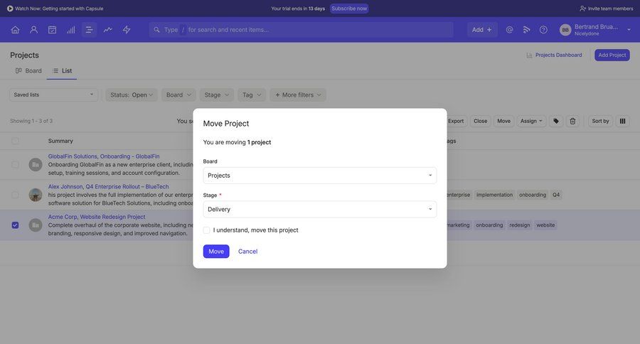Viewport: 640px width, 344px height.
Task: Expand the Stage dropdown showing Delivery
Action: pyautogui.click(x=319, y=209)
